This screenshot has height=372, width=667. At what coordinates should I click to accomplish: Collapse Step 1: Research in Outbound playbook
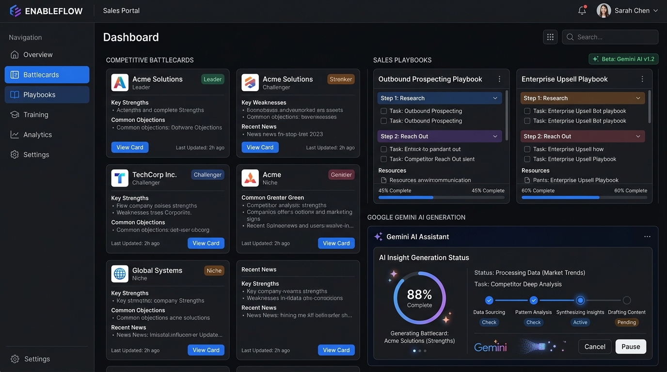pos(495,98)
